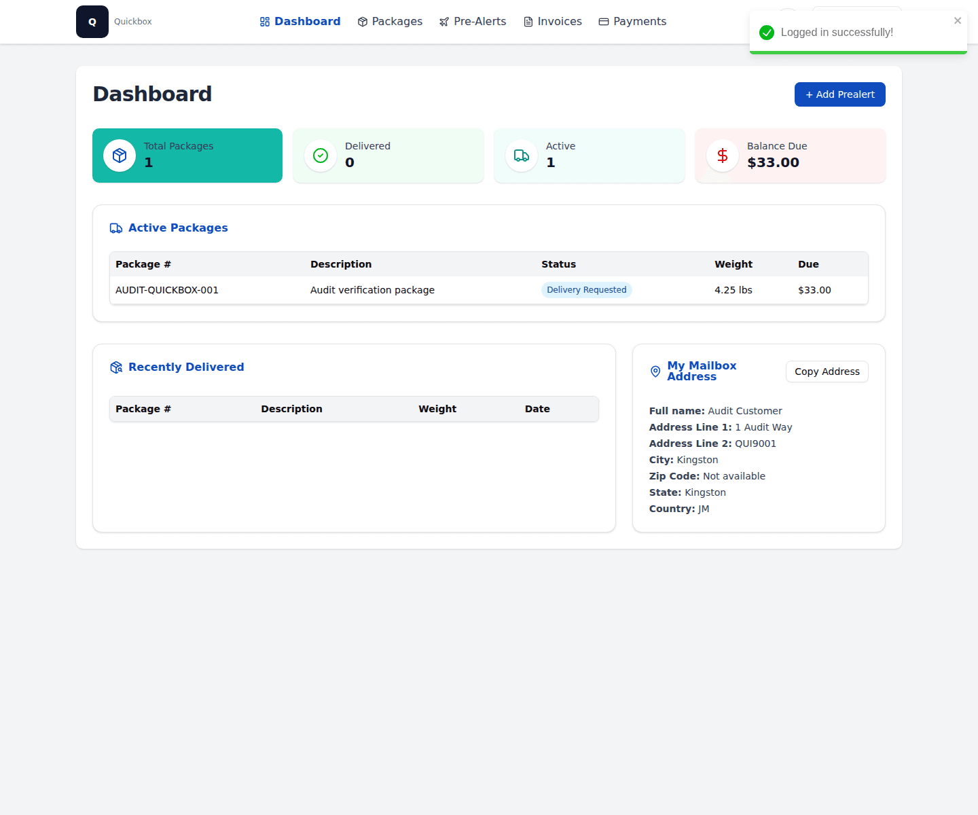Click the green checkmark in the login toast

coord(767,32)
